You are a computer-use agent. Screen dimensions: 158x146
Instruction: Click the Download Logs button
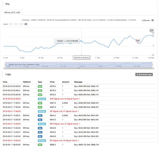144,75
